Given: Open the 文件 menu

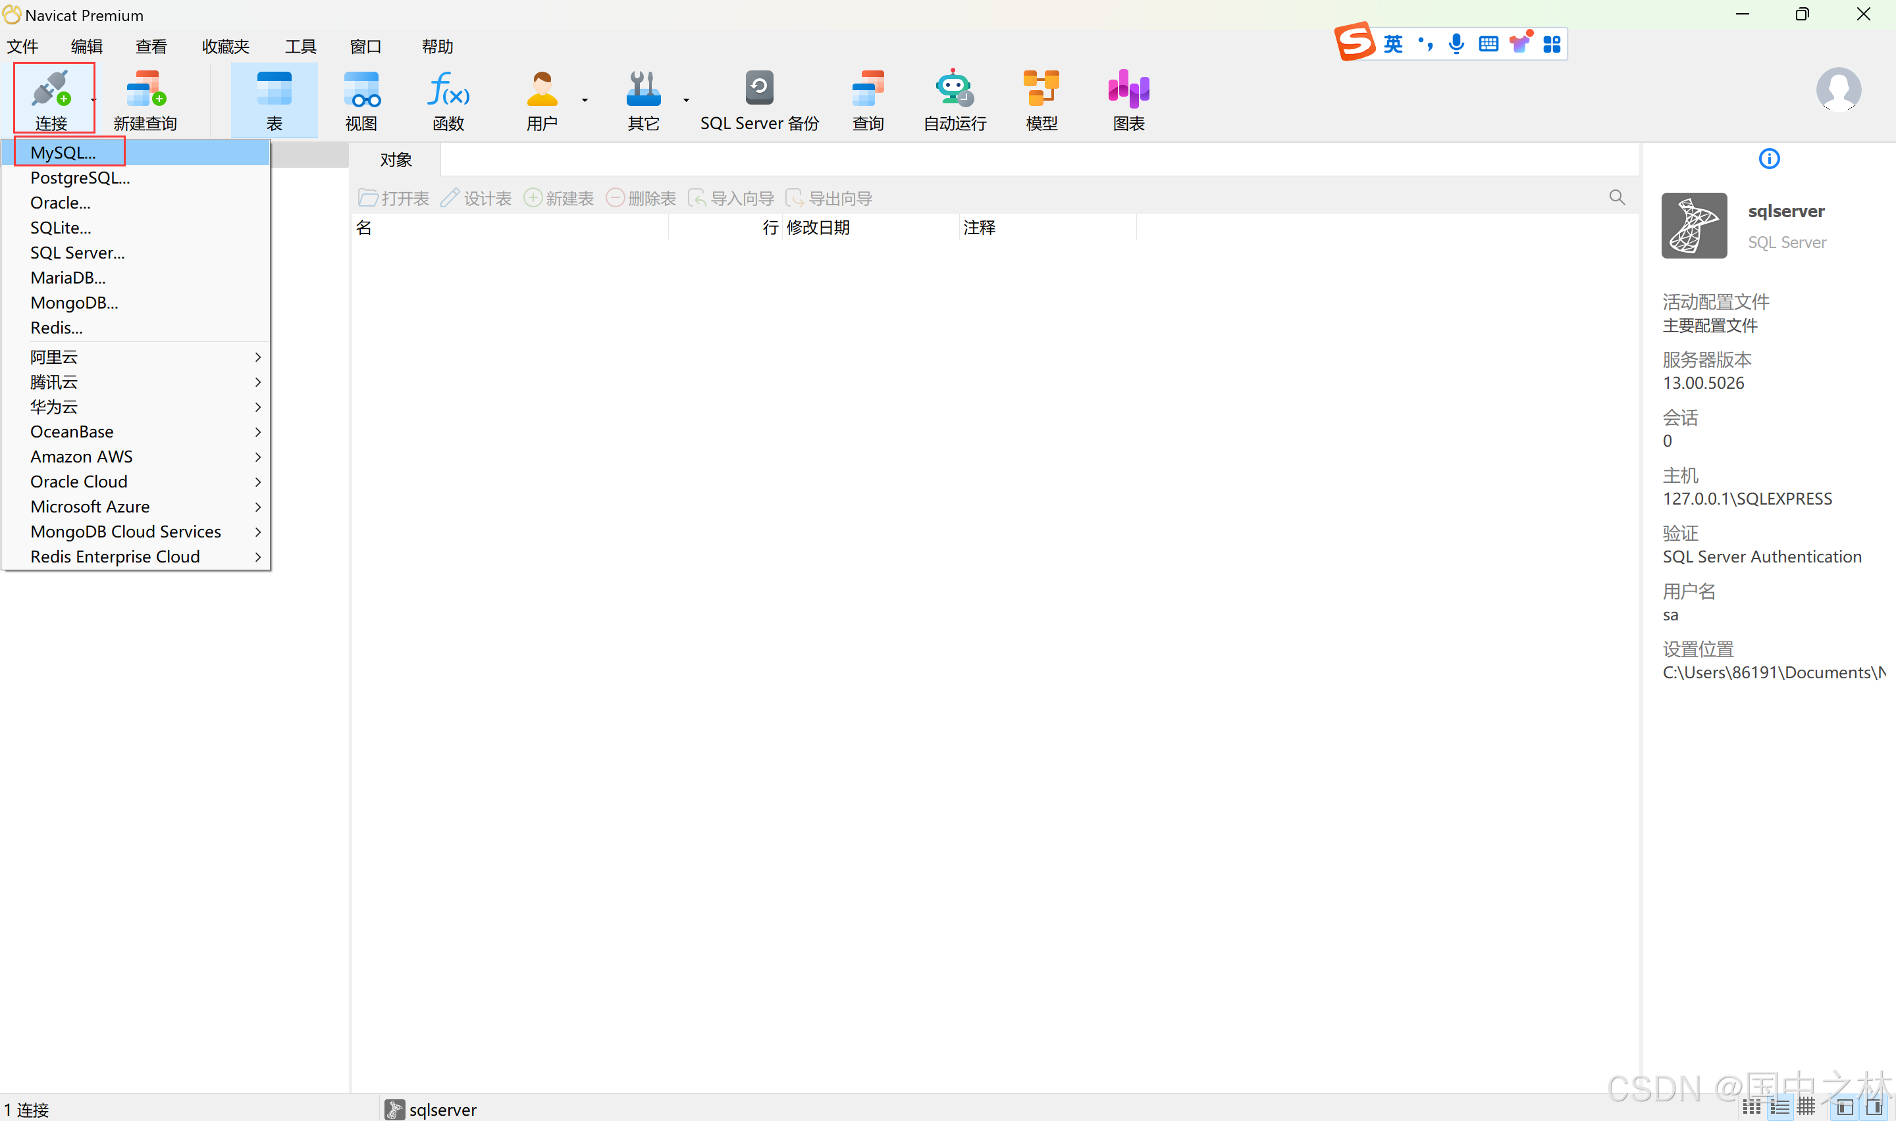Looking at the screenshot, I should click(22, 47).
